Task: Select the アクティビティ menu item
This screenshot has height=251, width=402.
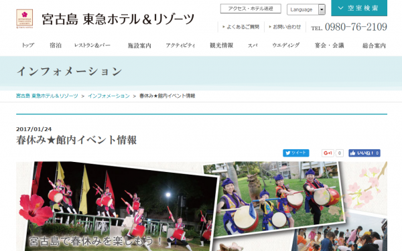Action: [180, 46]
